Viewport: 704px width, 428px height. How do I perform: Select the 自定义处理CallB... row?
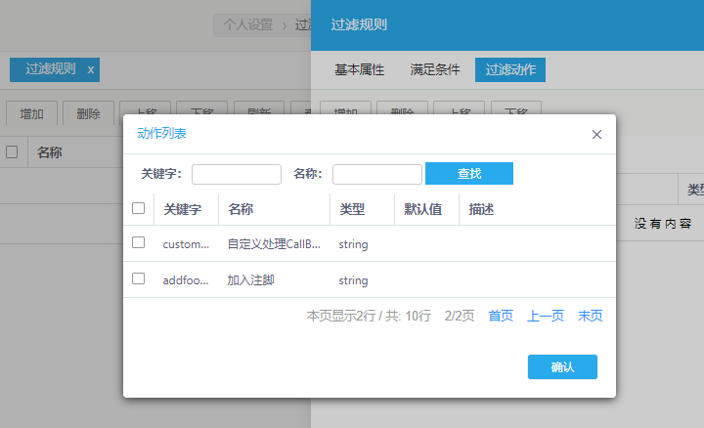273,244
